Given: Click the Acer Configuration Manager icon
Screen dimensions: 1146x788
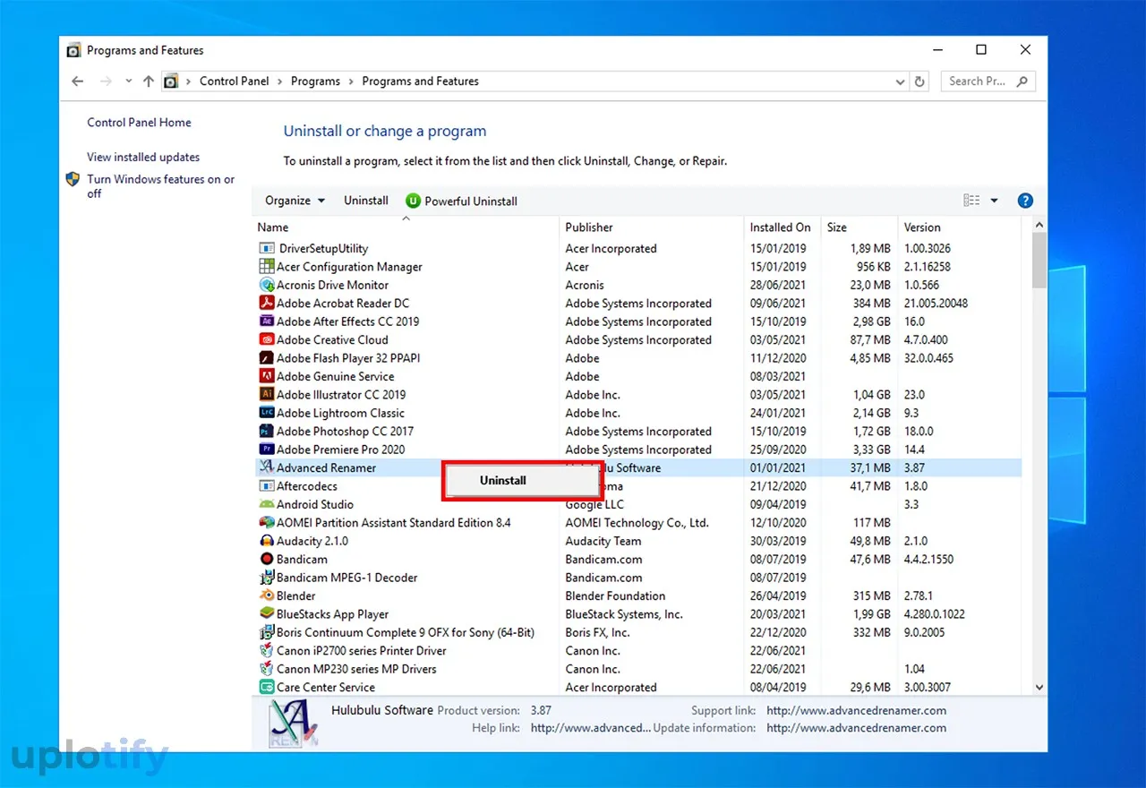Looking at the screenshot, I should point(266,267).
